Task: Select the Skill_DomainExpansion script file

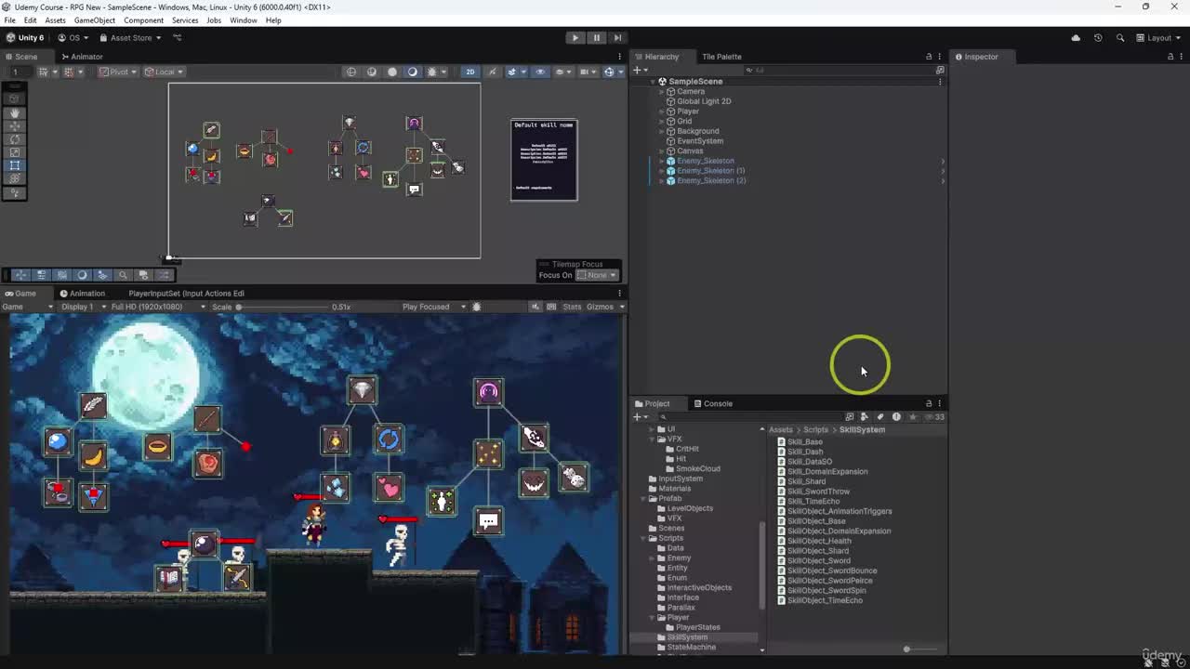Action: tap(827, 471)
